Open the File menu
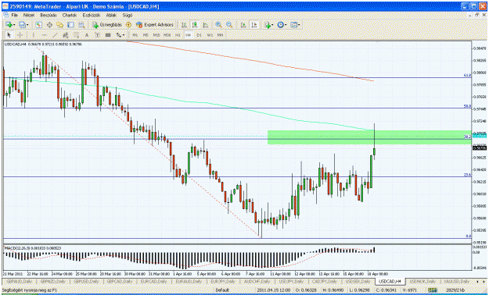The image size is (489, 295). coord(14,15)
